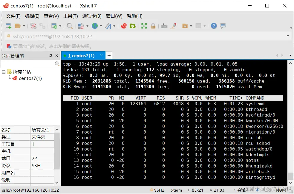
Task: Open the 工具(T) menu
Action: [x=71, y=16]
